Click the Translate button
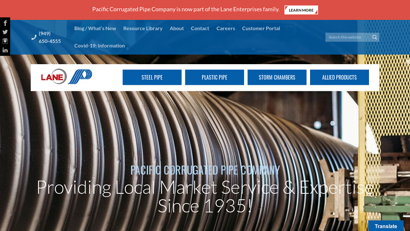The width and height of the screenshot is (410, 231). [386, 226]
